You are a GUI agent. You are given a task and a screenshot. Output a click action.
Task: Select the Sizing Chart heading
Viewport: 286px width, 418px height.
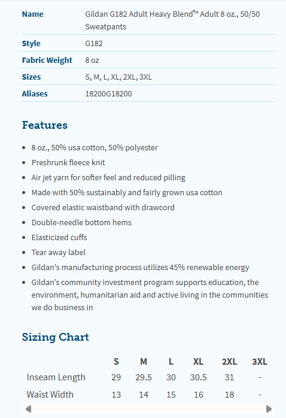pyautogui.click(x=56, y=337)
